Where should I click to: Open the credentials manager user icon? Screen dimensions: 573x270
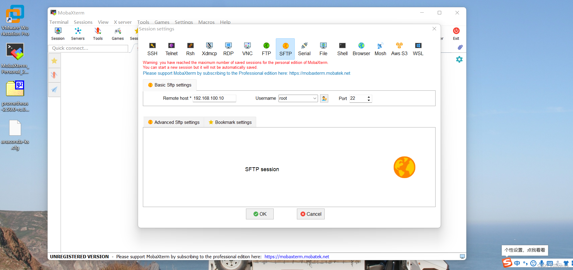324,99
